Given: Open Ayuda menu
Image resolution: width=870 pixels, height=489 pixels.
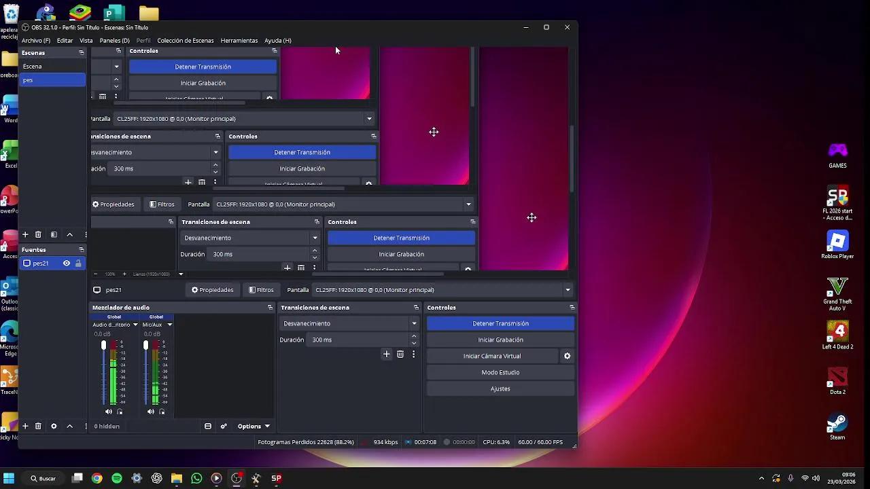Looking at the screenshot, I should tap(278, 40).
